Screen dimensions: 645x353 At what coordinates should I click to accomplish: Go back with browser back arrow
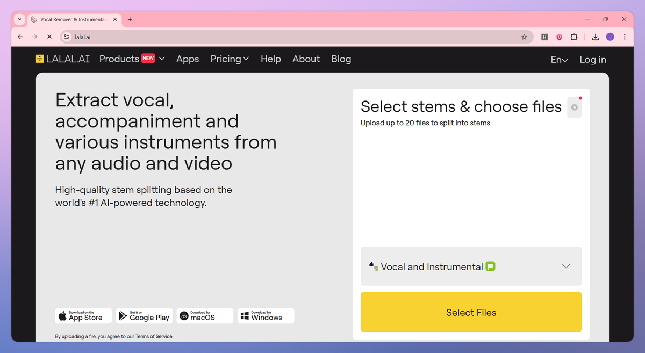pyautogui.click(x=20, y=37)
